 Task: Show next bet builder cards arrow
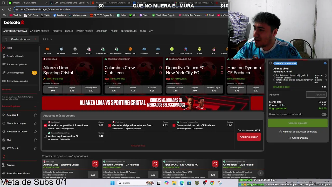tap(260, 173)
